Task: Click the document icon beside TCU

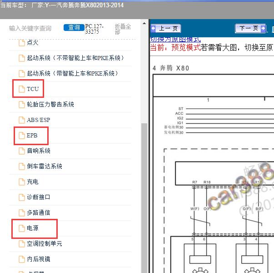Action: [x=22, y=89]
